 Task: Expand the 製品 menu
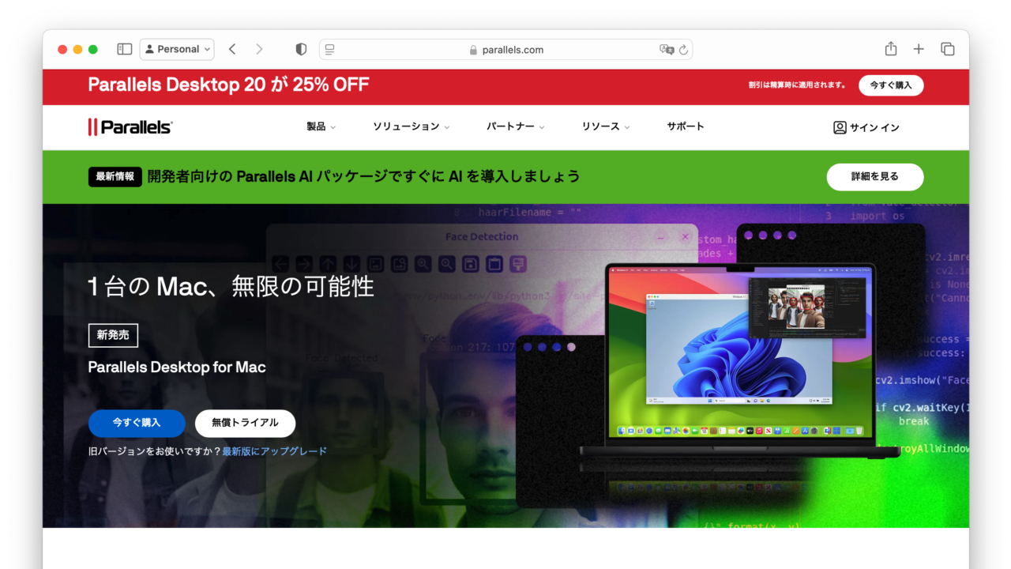click(x=321, y=126)
